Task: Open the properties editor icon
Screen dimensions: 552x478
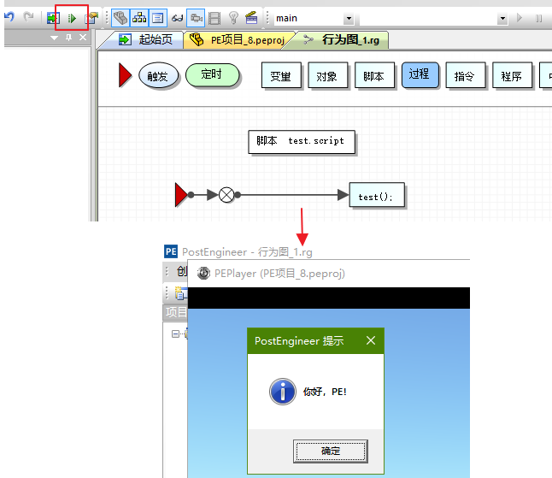Action: [x=91, y=18]
